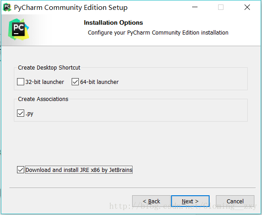Click the Back button
The image size is (262, 215).
pos(151,201)
